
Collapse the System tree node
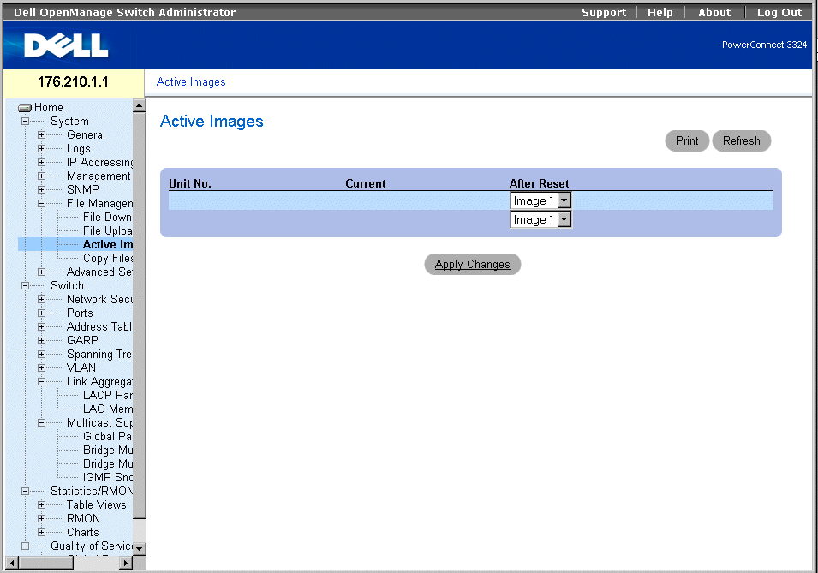tap(25, 121)
